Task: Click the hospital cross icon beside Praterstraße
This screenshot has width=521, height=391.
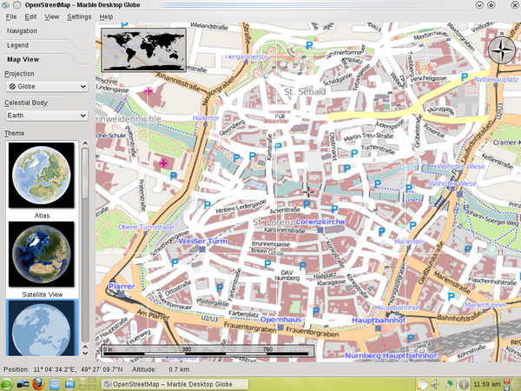Action: coord(163,163)
